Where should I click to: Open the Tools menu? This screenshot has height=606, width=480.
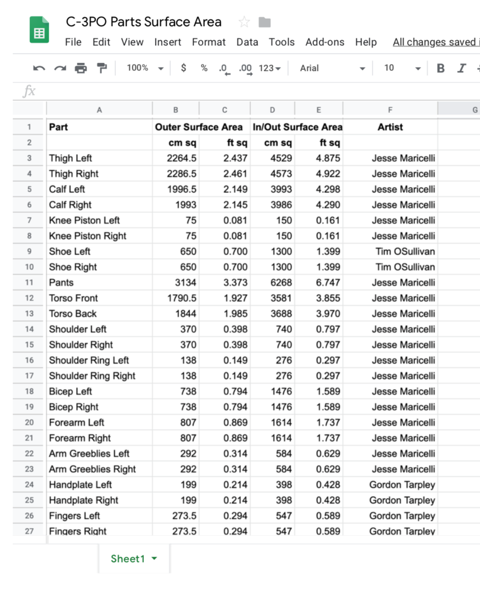[282, 42]
